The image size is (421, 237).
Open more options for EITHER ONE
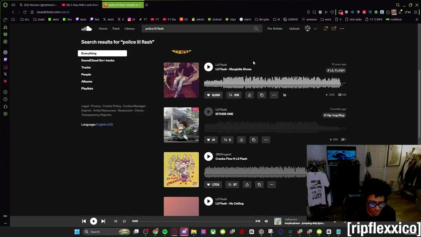[266, 140]
